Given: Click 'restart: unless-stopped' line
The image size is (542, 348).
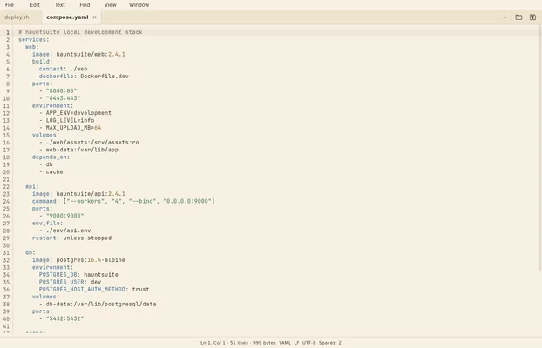Looking at the screenshot, I should pos(71,238).
